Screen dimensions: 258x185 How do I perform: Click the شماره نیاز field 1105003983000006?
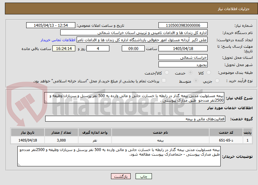tap(183, 25)
